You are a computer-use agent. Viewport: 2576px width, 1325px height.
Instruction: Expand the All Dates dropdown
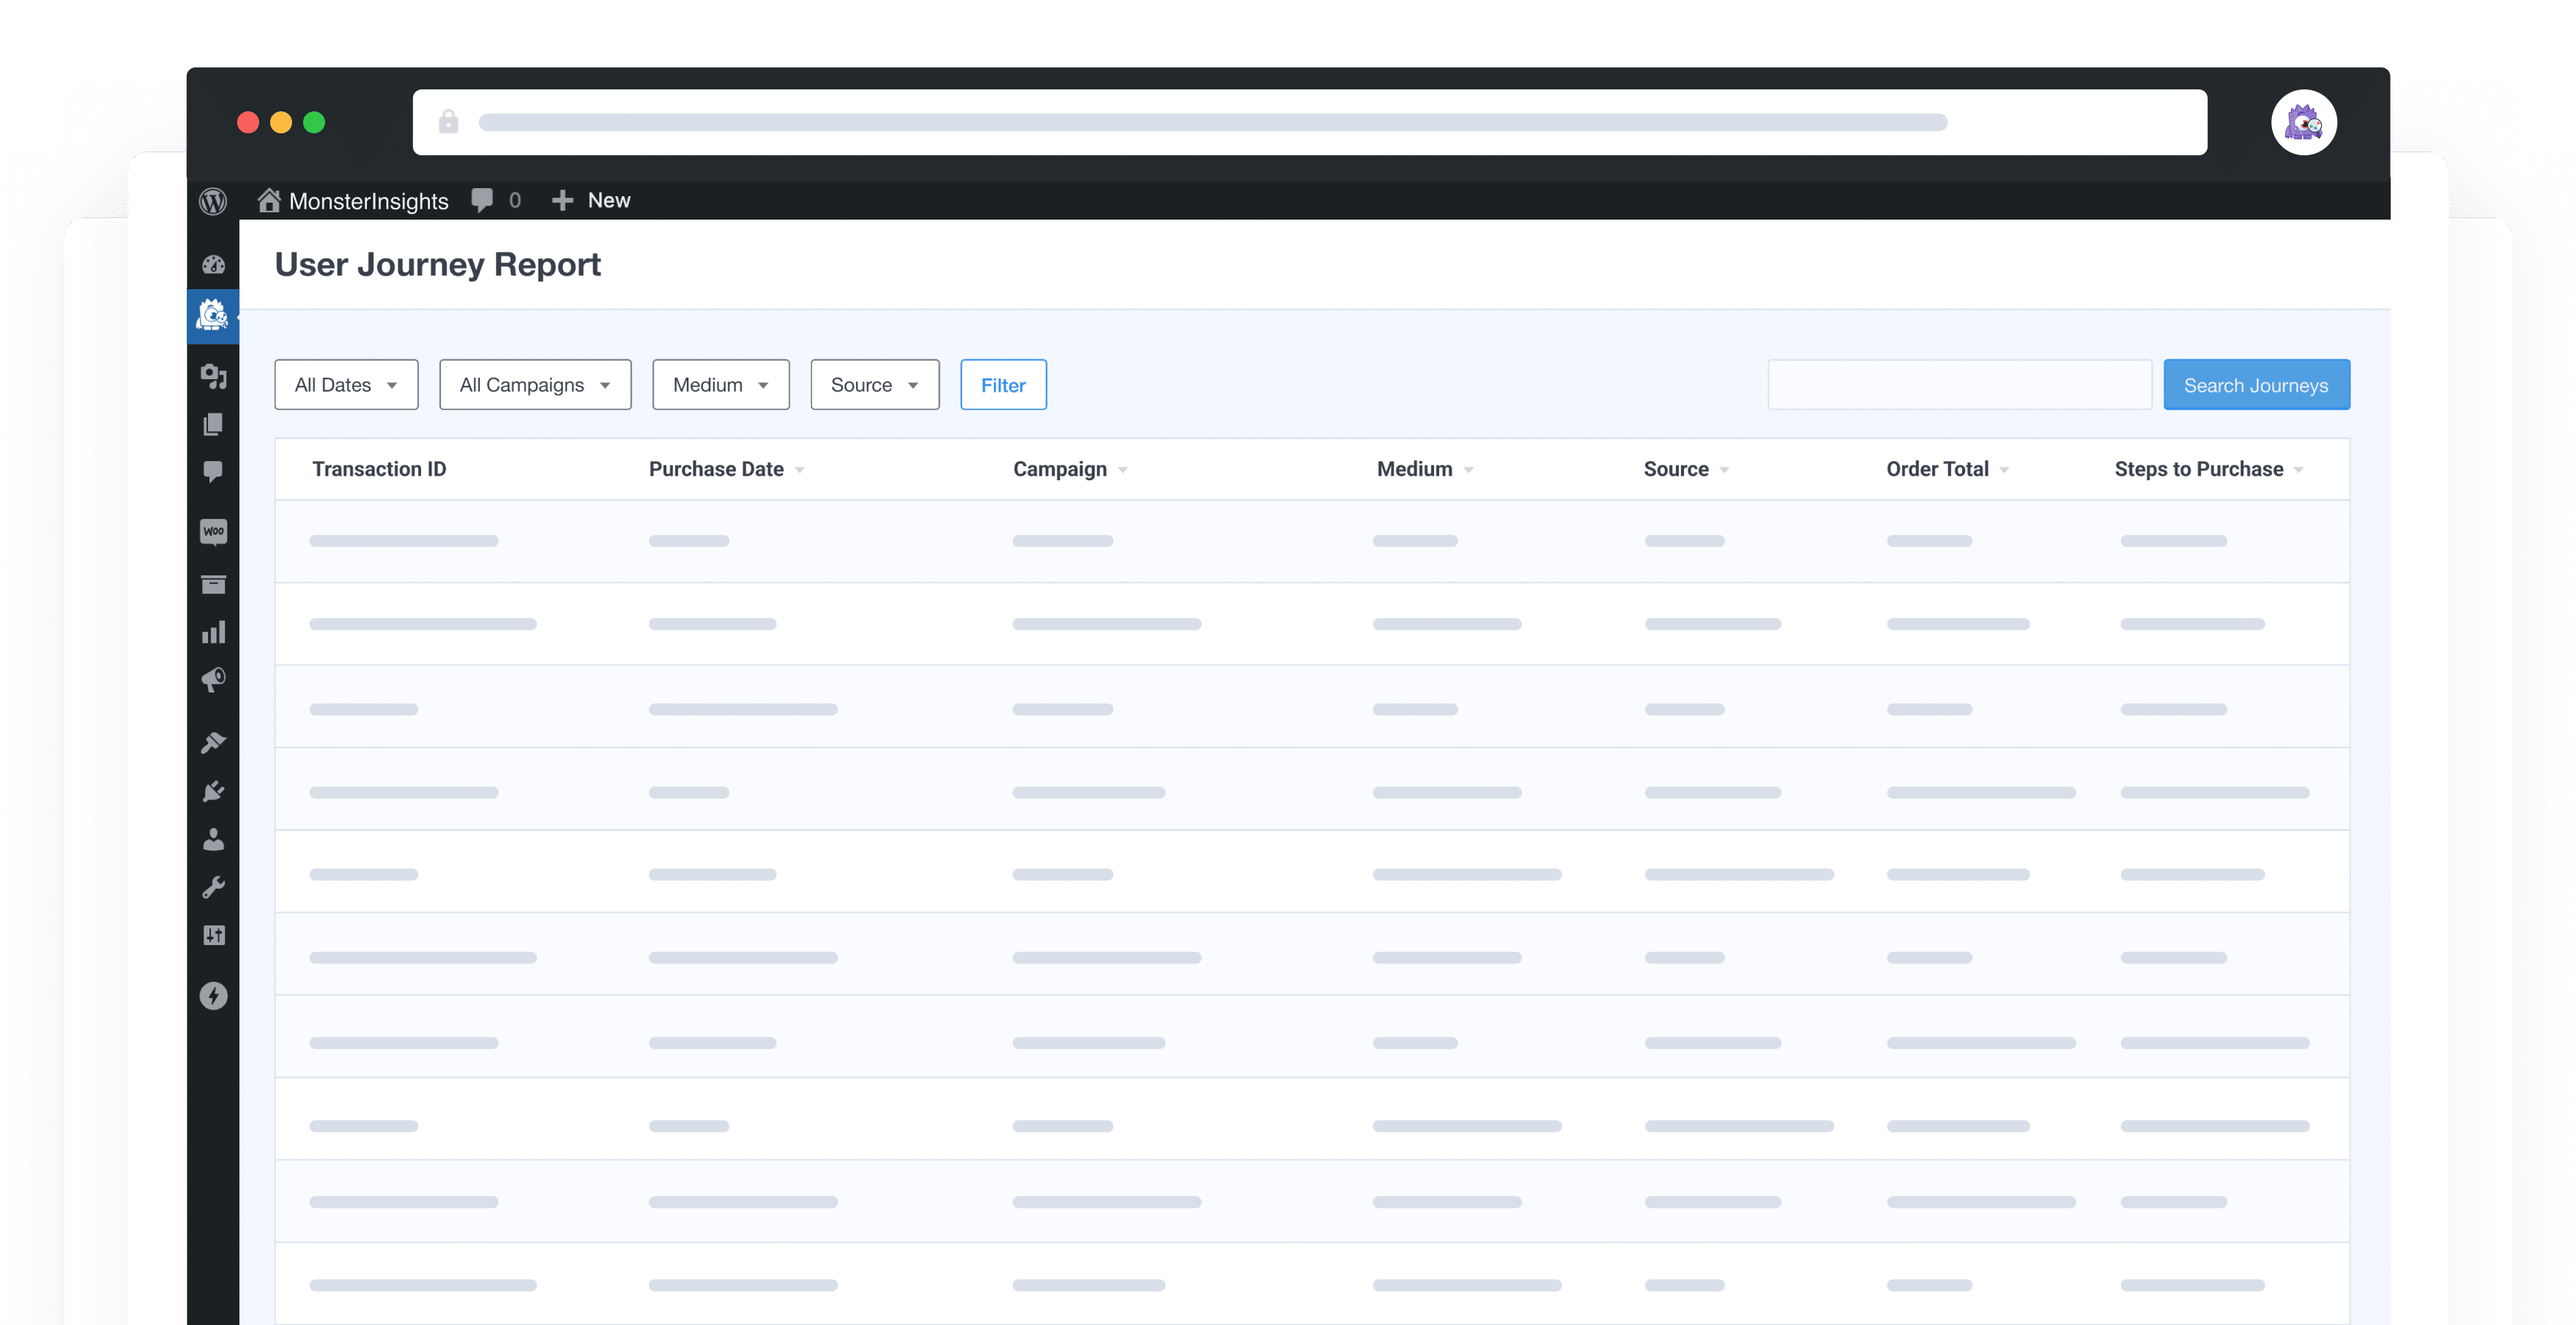coord(346,385)
